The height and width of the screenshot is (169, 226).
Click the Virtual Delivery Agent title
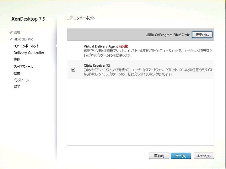[x=101, y=46]
